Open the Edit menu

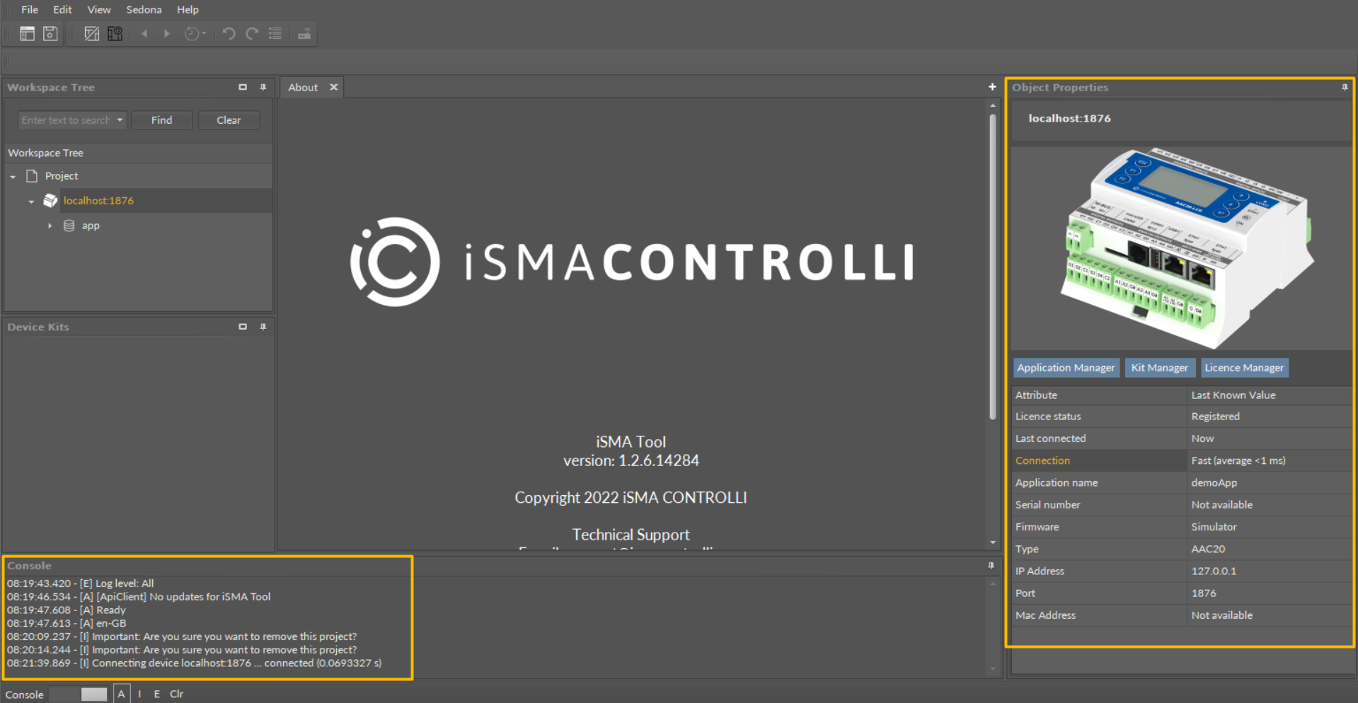point(62,9)
